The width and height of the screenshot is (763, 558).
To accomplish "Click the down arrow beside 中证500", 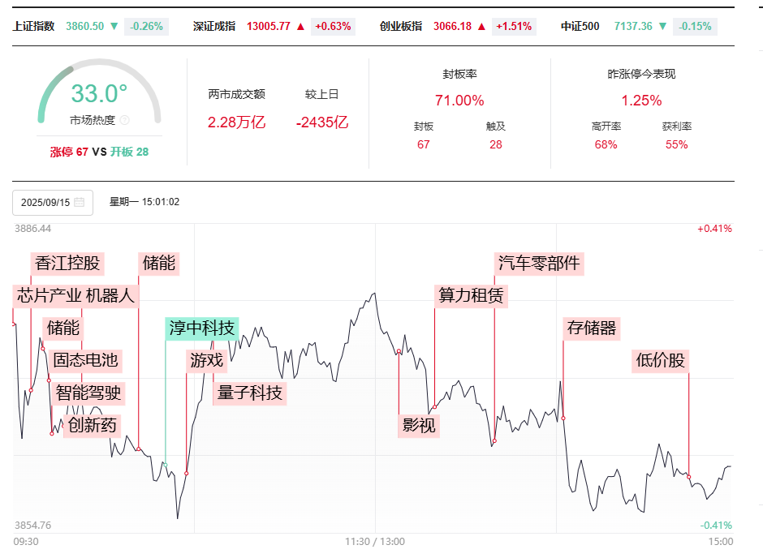I will click(x=663, y=25).
